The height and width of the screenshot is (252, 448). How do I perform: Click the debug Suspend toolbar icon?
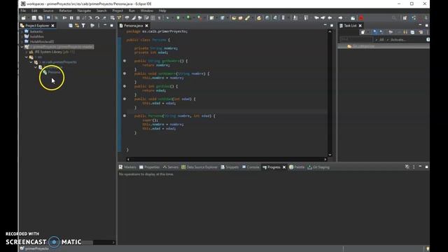[x=71, y=18]
